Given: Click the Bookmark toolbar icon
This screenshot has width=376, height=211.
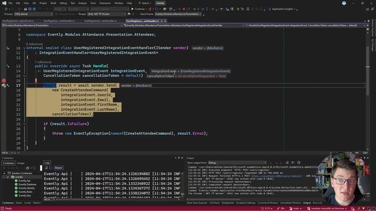Looking at the screenshot, I should click(x=248, y=9).
